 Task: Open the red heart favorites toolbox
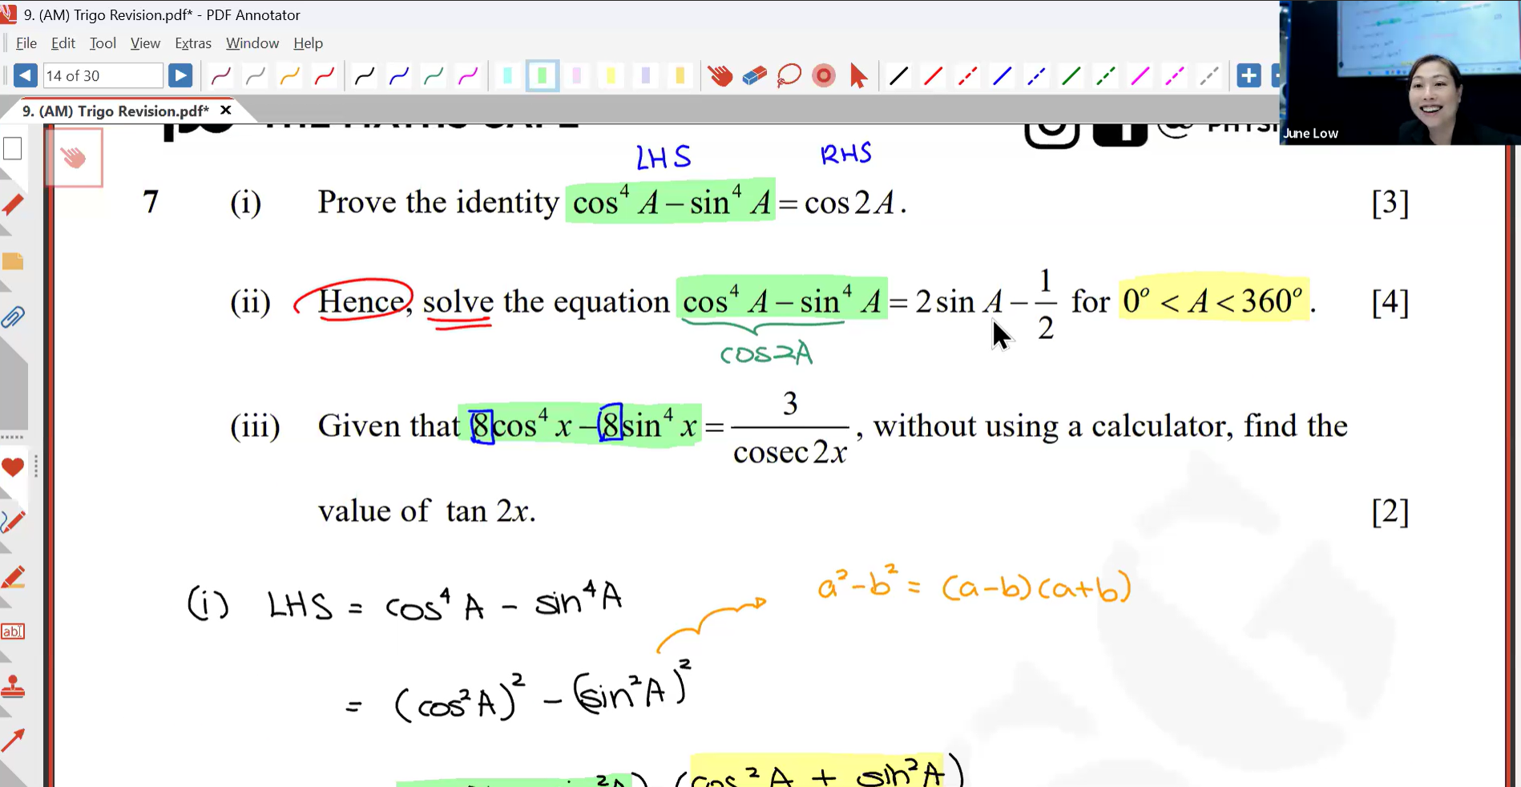point(13,467)
